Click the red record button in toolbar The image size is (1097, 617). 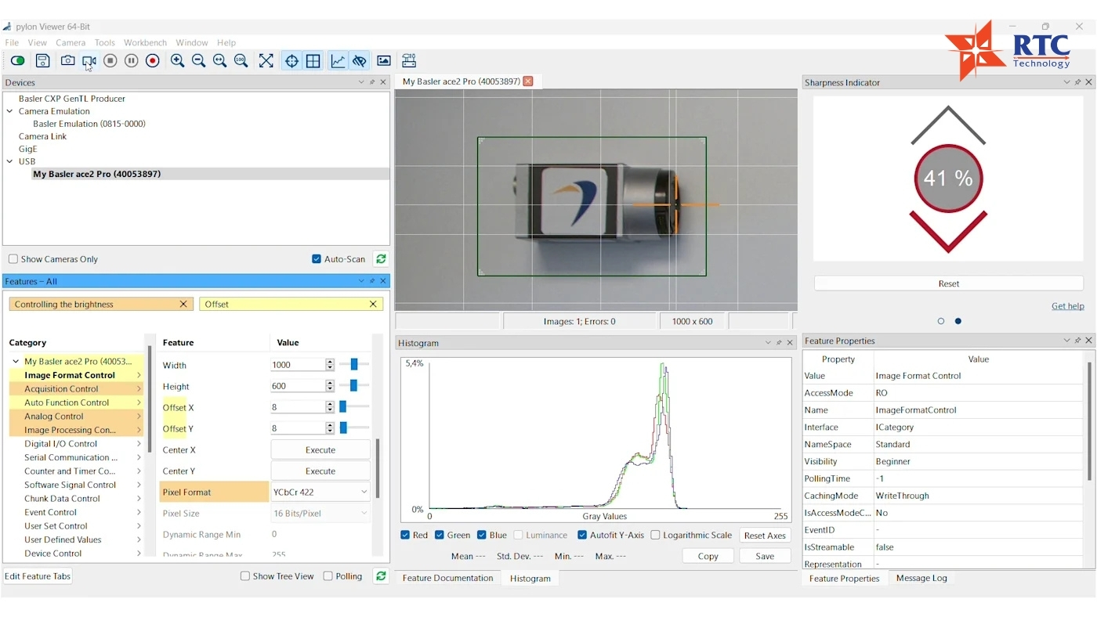153,61
